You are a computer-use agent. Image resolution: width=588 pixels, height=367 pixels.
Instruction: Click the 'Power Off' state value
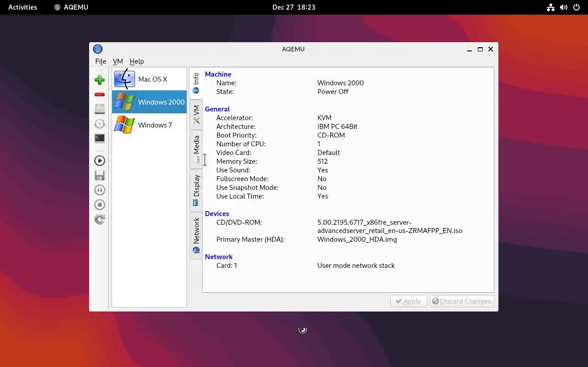[x=333, y=91]
